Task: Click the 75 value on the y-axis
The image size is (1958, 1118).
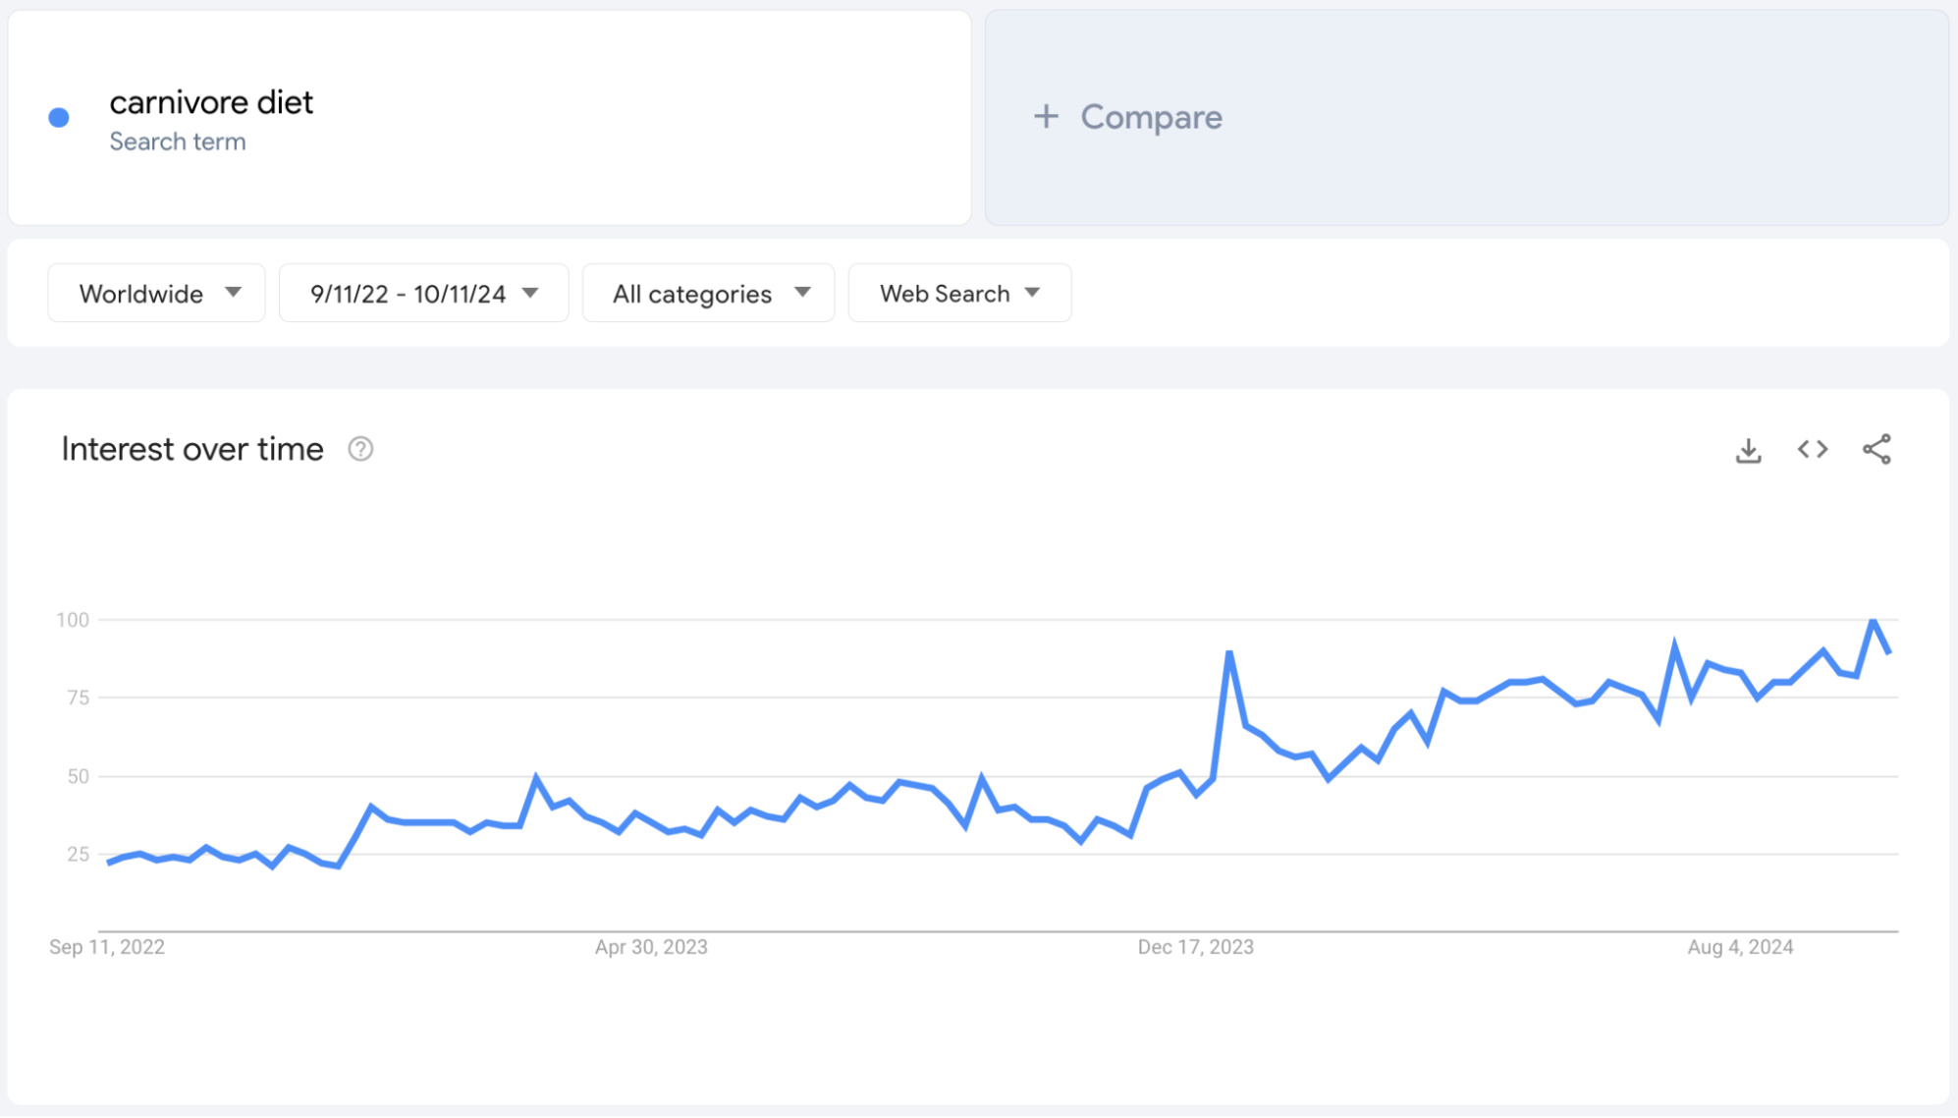Action: pyautogui.click(x=78, y=698)
